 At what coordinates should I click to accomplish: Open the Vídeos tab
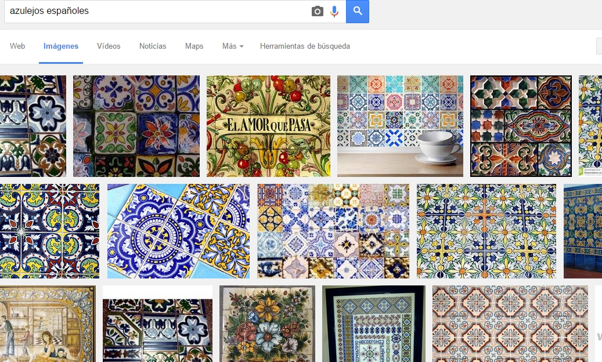tap(109, 46)
